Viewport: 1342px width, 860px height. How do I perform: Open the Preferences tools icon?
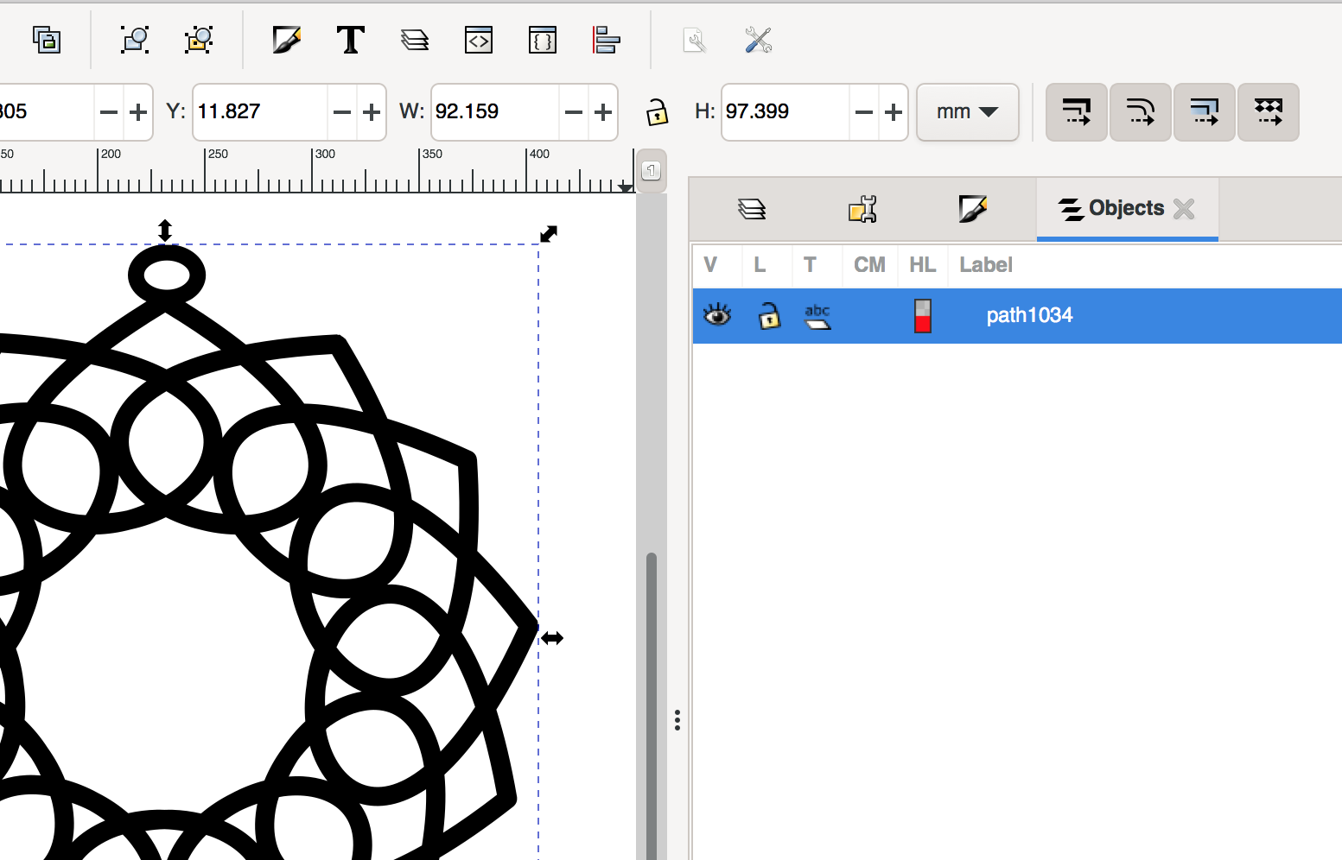758,40
